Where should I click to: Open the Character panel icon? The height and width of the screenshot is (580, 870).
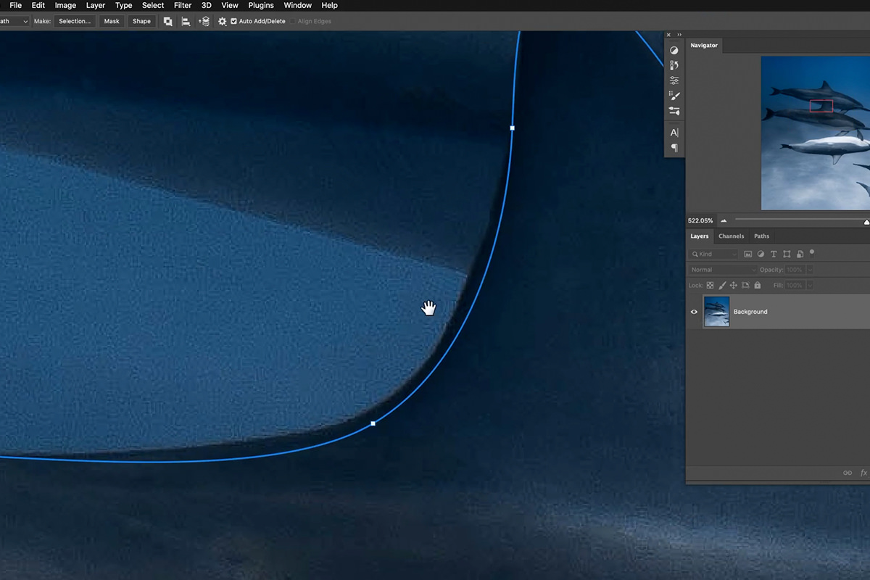[x=673, y=133]
